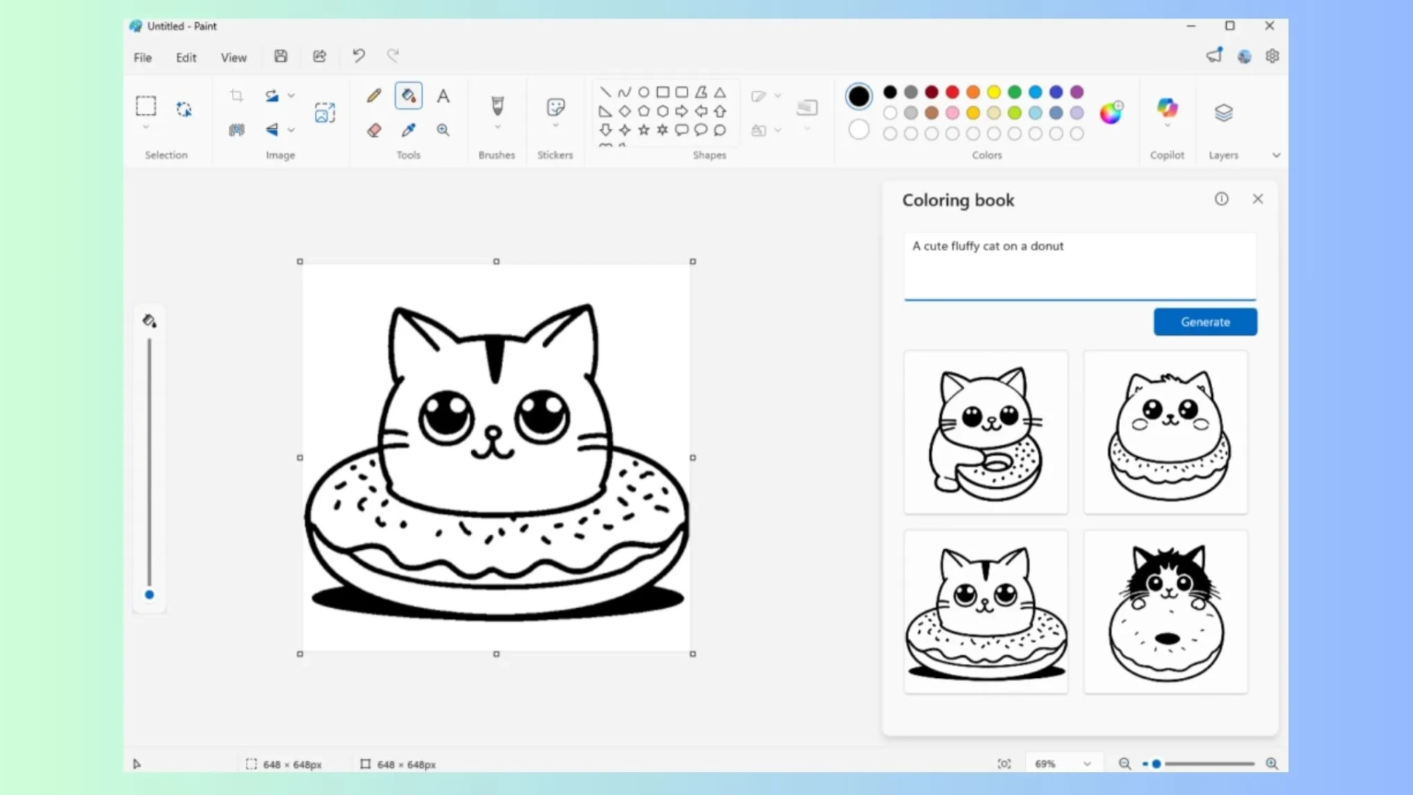The width and height of the screenshot is (1413, 795).
Task: Open the Copilot panel
Action: (1166, 112)
